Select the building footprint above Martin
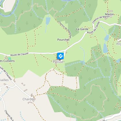The image size is (121, 121). pos(111,11)
